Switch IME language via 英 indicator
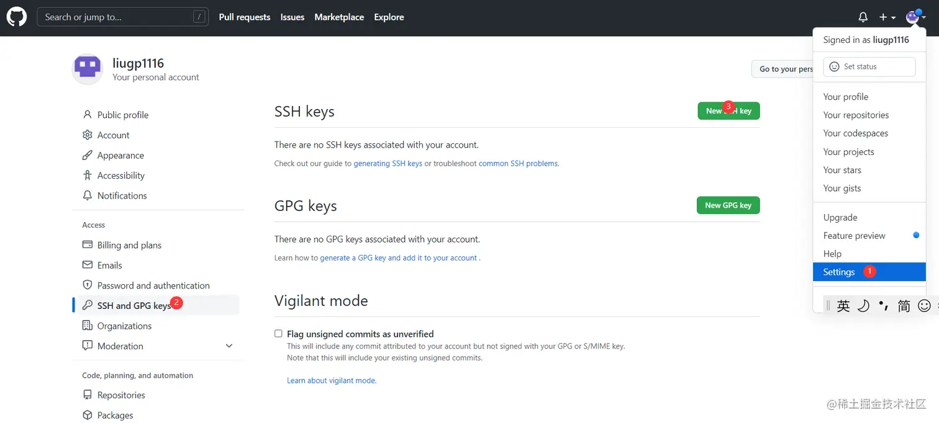The width and height of the screenshot is (939, 423). 843,305
